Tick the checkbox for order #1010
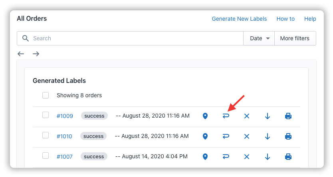The width and height of the screenshot is (333, 177). point(46,136)
